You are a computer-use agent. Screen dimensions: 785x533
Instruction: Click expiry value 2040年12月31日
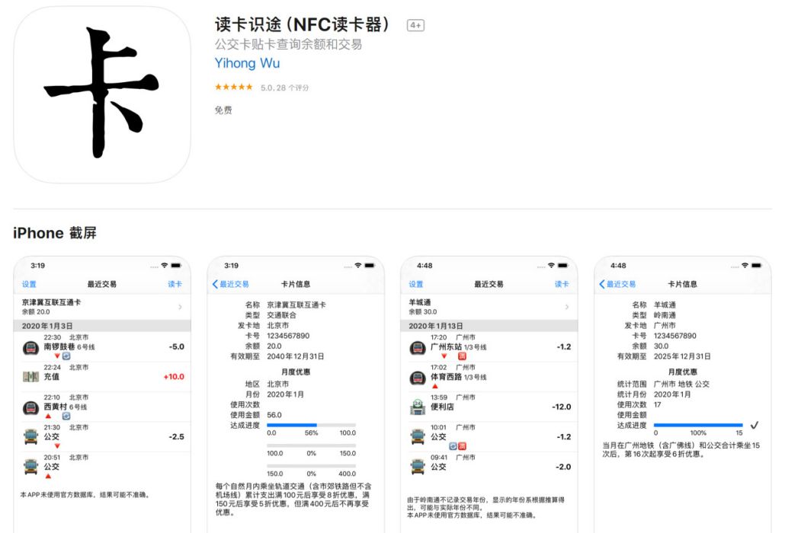tap(296, 356)
